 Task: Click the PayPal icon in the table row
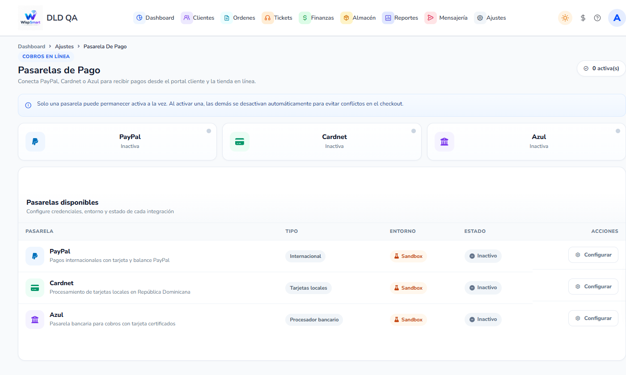35,256
